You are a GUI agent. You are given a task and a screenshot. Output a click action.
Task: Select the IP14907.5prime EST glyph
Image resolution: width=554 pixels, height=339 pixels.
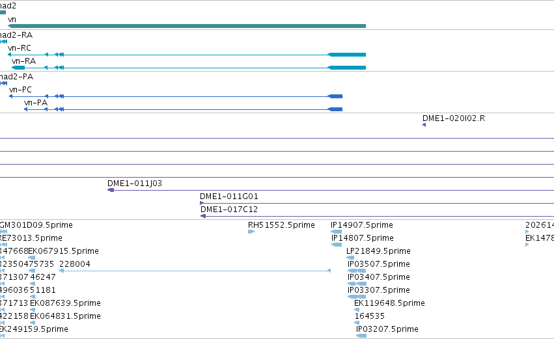tap(336, 232)
